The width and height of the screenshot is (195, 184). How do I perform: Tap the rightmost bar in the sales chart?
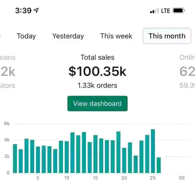click(159, 165)
